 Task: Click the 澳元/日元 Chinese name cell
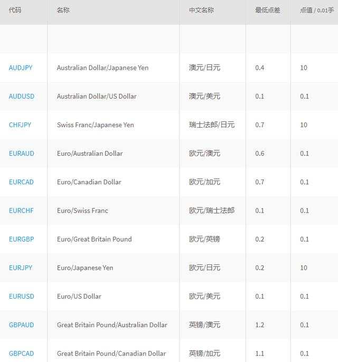pyautogui.click(x=204, y=68)
